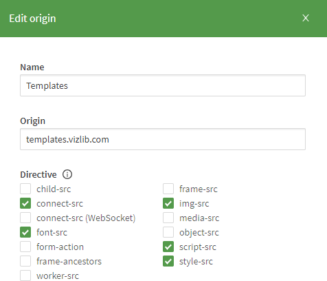Viewport: 327px width, 281px height.
Task: Enable the frame-ancestors directive
Action: pos(25,261)
